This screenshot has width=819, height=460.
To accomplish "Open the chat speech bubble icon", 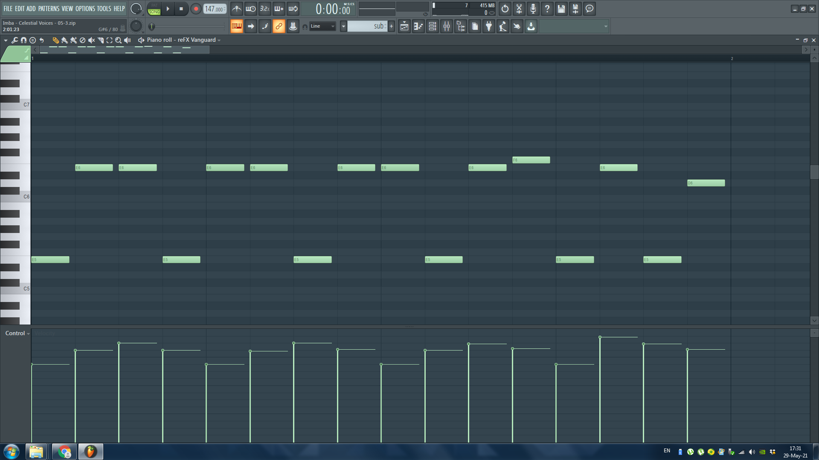I will click(x=590, y=9).
